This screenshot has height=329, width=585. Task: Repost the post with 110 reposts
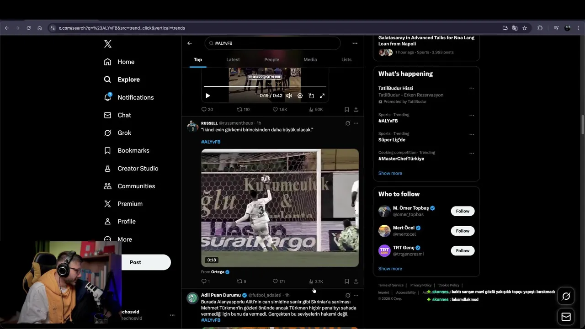tap(243, 110)
